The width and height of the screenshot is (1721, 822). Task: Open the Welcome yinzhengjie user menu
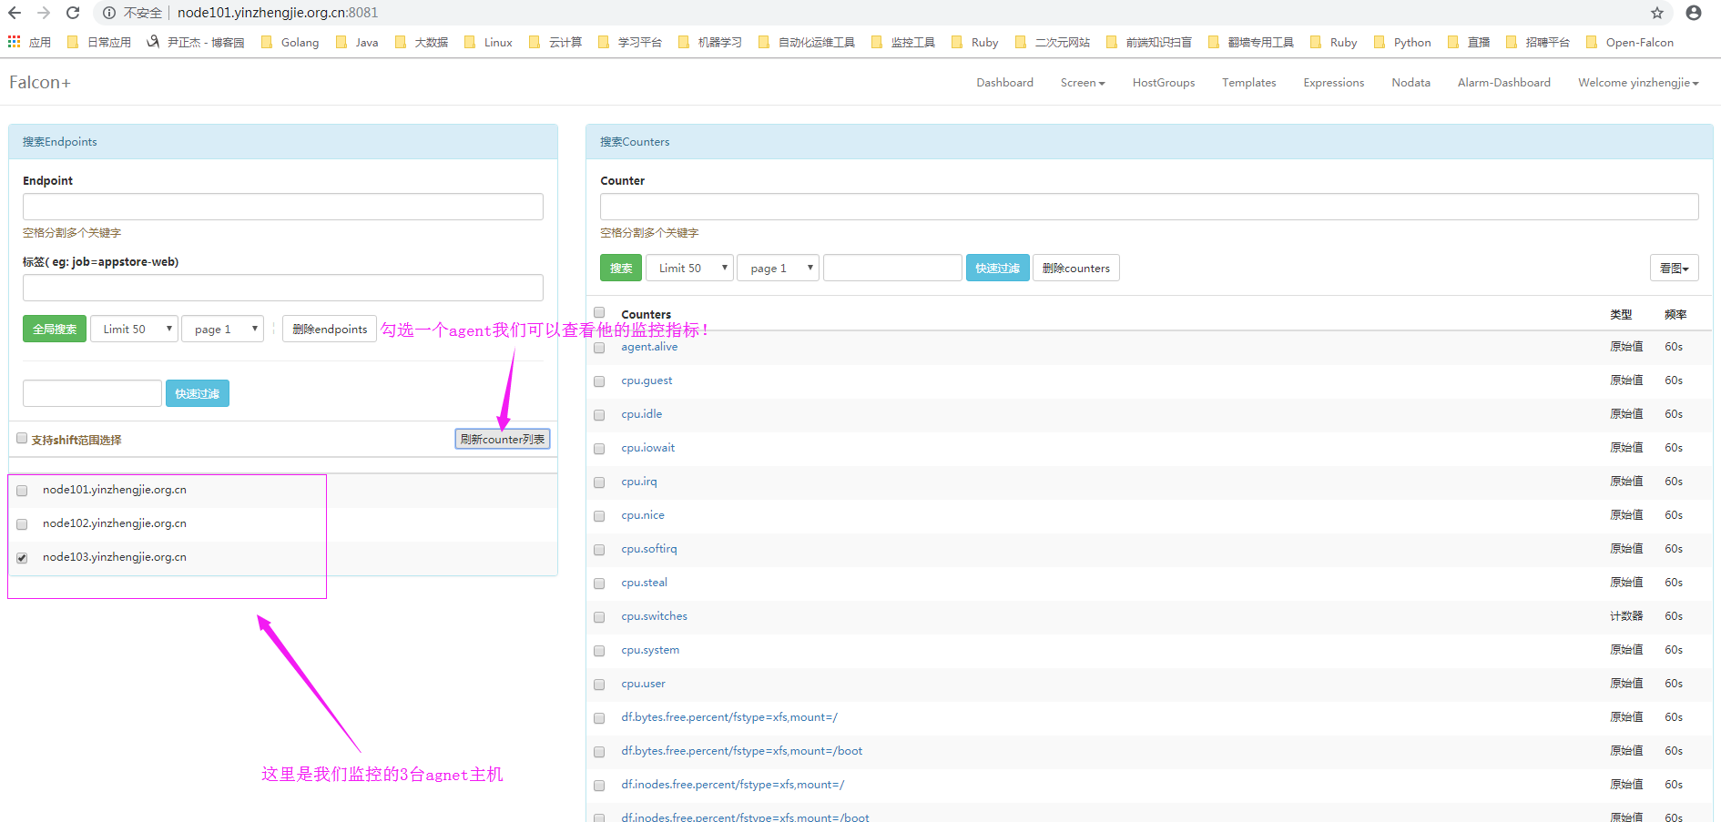[1638, 83]
